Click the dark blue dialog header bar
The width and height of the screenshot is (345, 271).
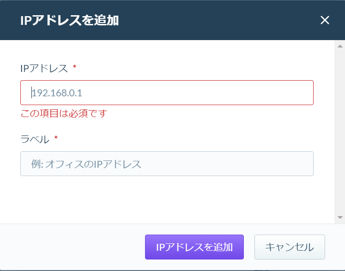click(173, 20)
